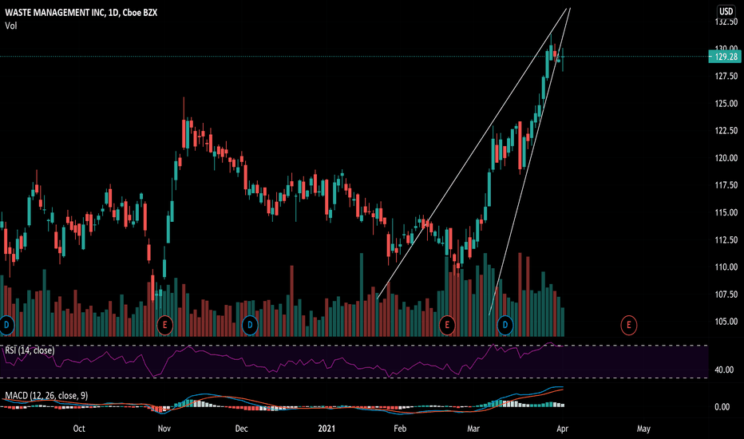Click the 107.50 price scale label
Image resolution: width=744 pixels, height=439 pixels.
click(x=726, y=295)
